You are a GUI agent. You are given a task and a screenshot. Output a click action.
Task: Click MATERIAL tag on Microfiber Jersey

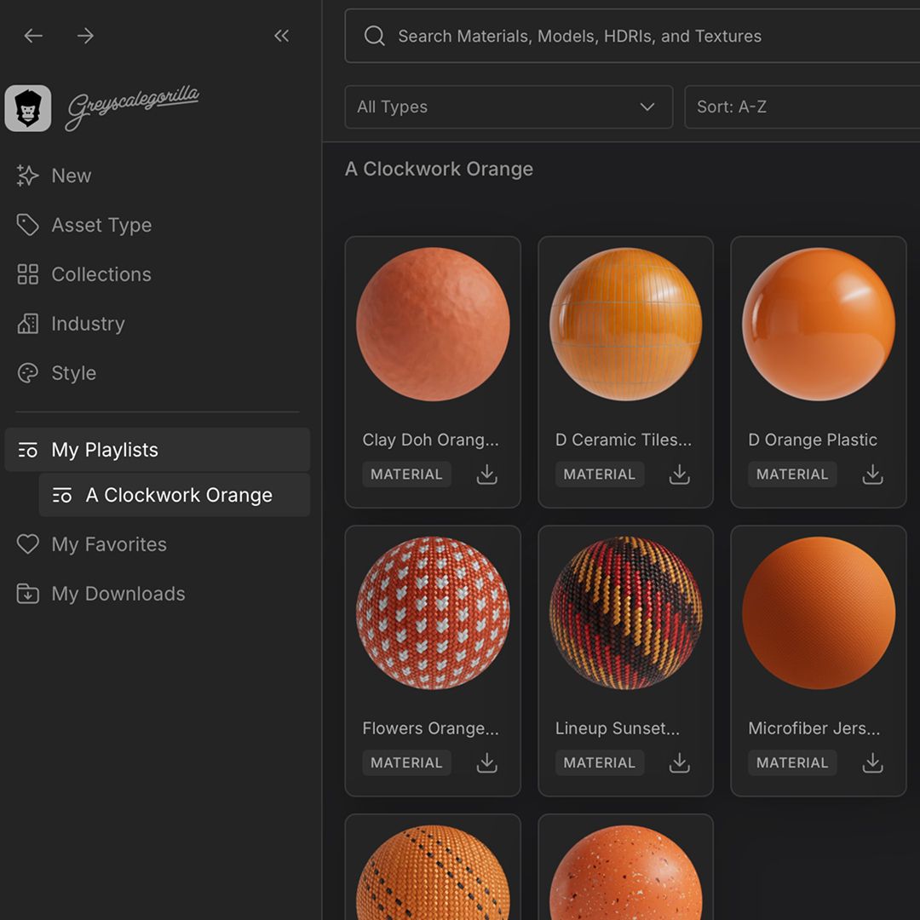coord(792,762)
